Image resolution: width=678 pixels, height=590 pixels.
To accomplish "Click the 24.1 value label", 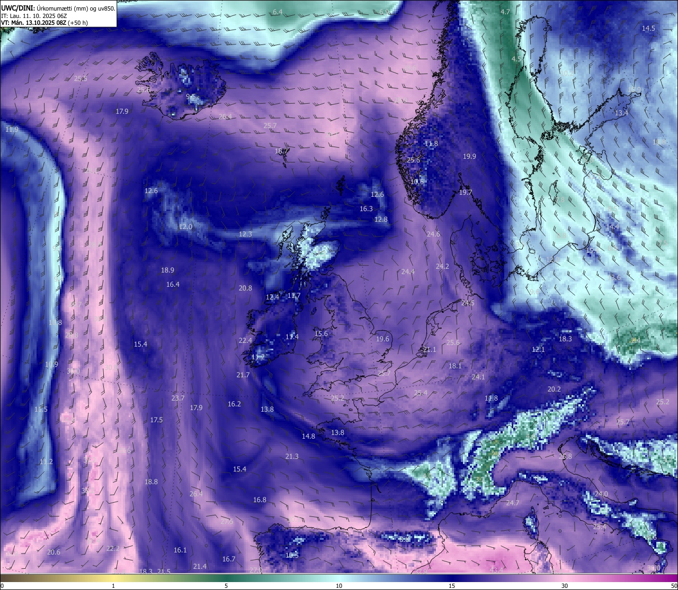I will [478, 377].
